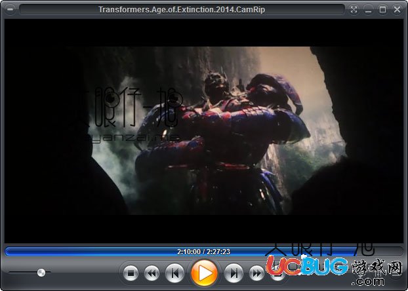Screen dimensions: 408x291
Task: Click the video display area
Action: click(204, 131)
